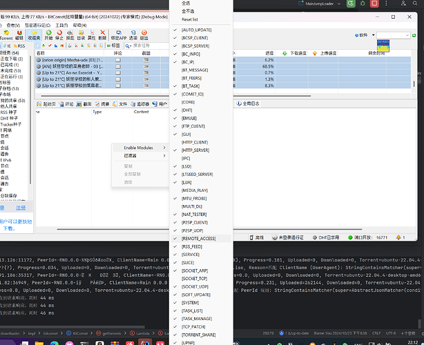Switch to the 文件 files tab

119,104
